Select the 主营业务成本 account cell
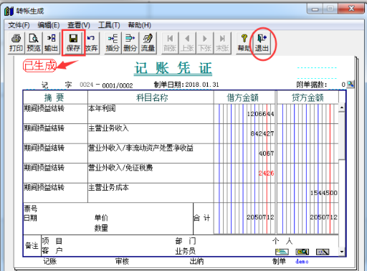Screen dimensions: 367x271 [151, 193]
